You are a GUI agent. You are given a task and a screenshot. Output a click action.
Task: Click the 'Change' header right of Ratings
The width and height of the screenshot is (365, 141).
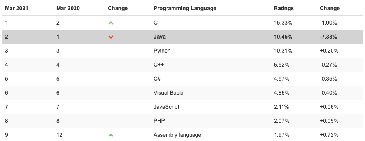coord(330,9)
